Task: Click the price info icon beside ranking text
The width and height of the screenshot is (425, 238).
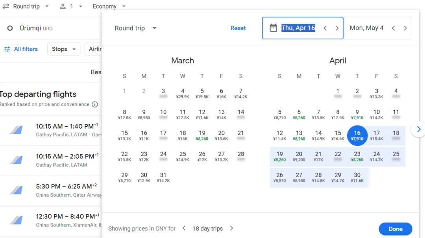Action: 95,105
